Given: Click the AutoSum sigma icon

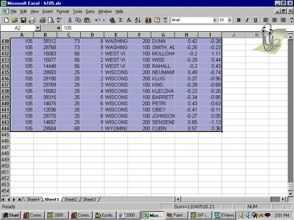Looking at the screenshot, I should click(x=121, y=20).
